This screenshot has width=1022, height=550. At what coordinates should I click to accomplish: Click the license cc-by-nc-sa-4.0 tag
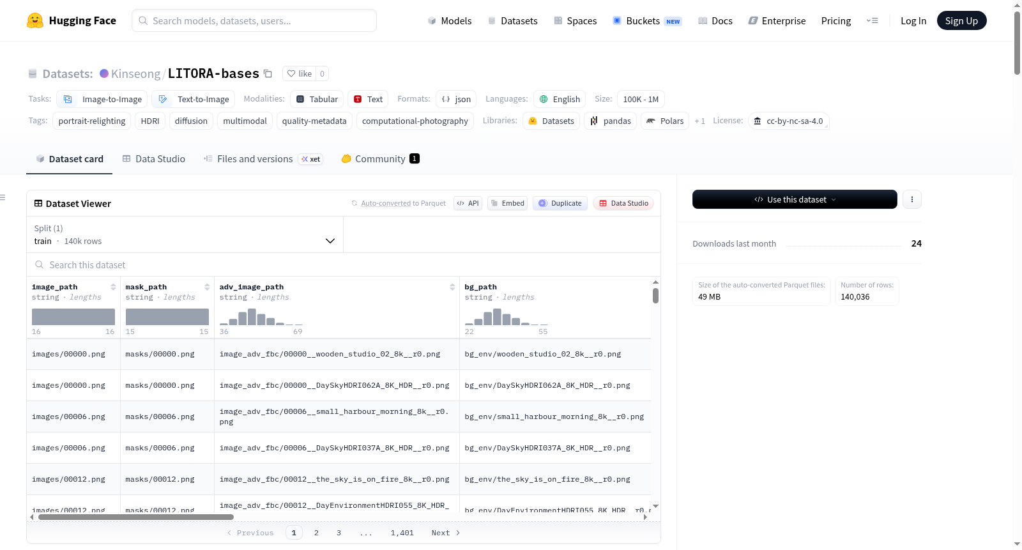point(789,121)
